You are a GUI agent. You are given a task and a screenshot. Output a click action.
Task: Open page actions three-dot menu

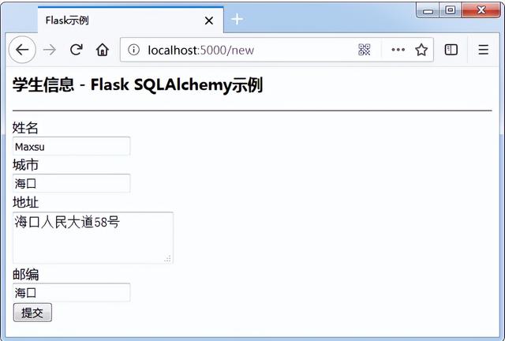click(398, 50)
